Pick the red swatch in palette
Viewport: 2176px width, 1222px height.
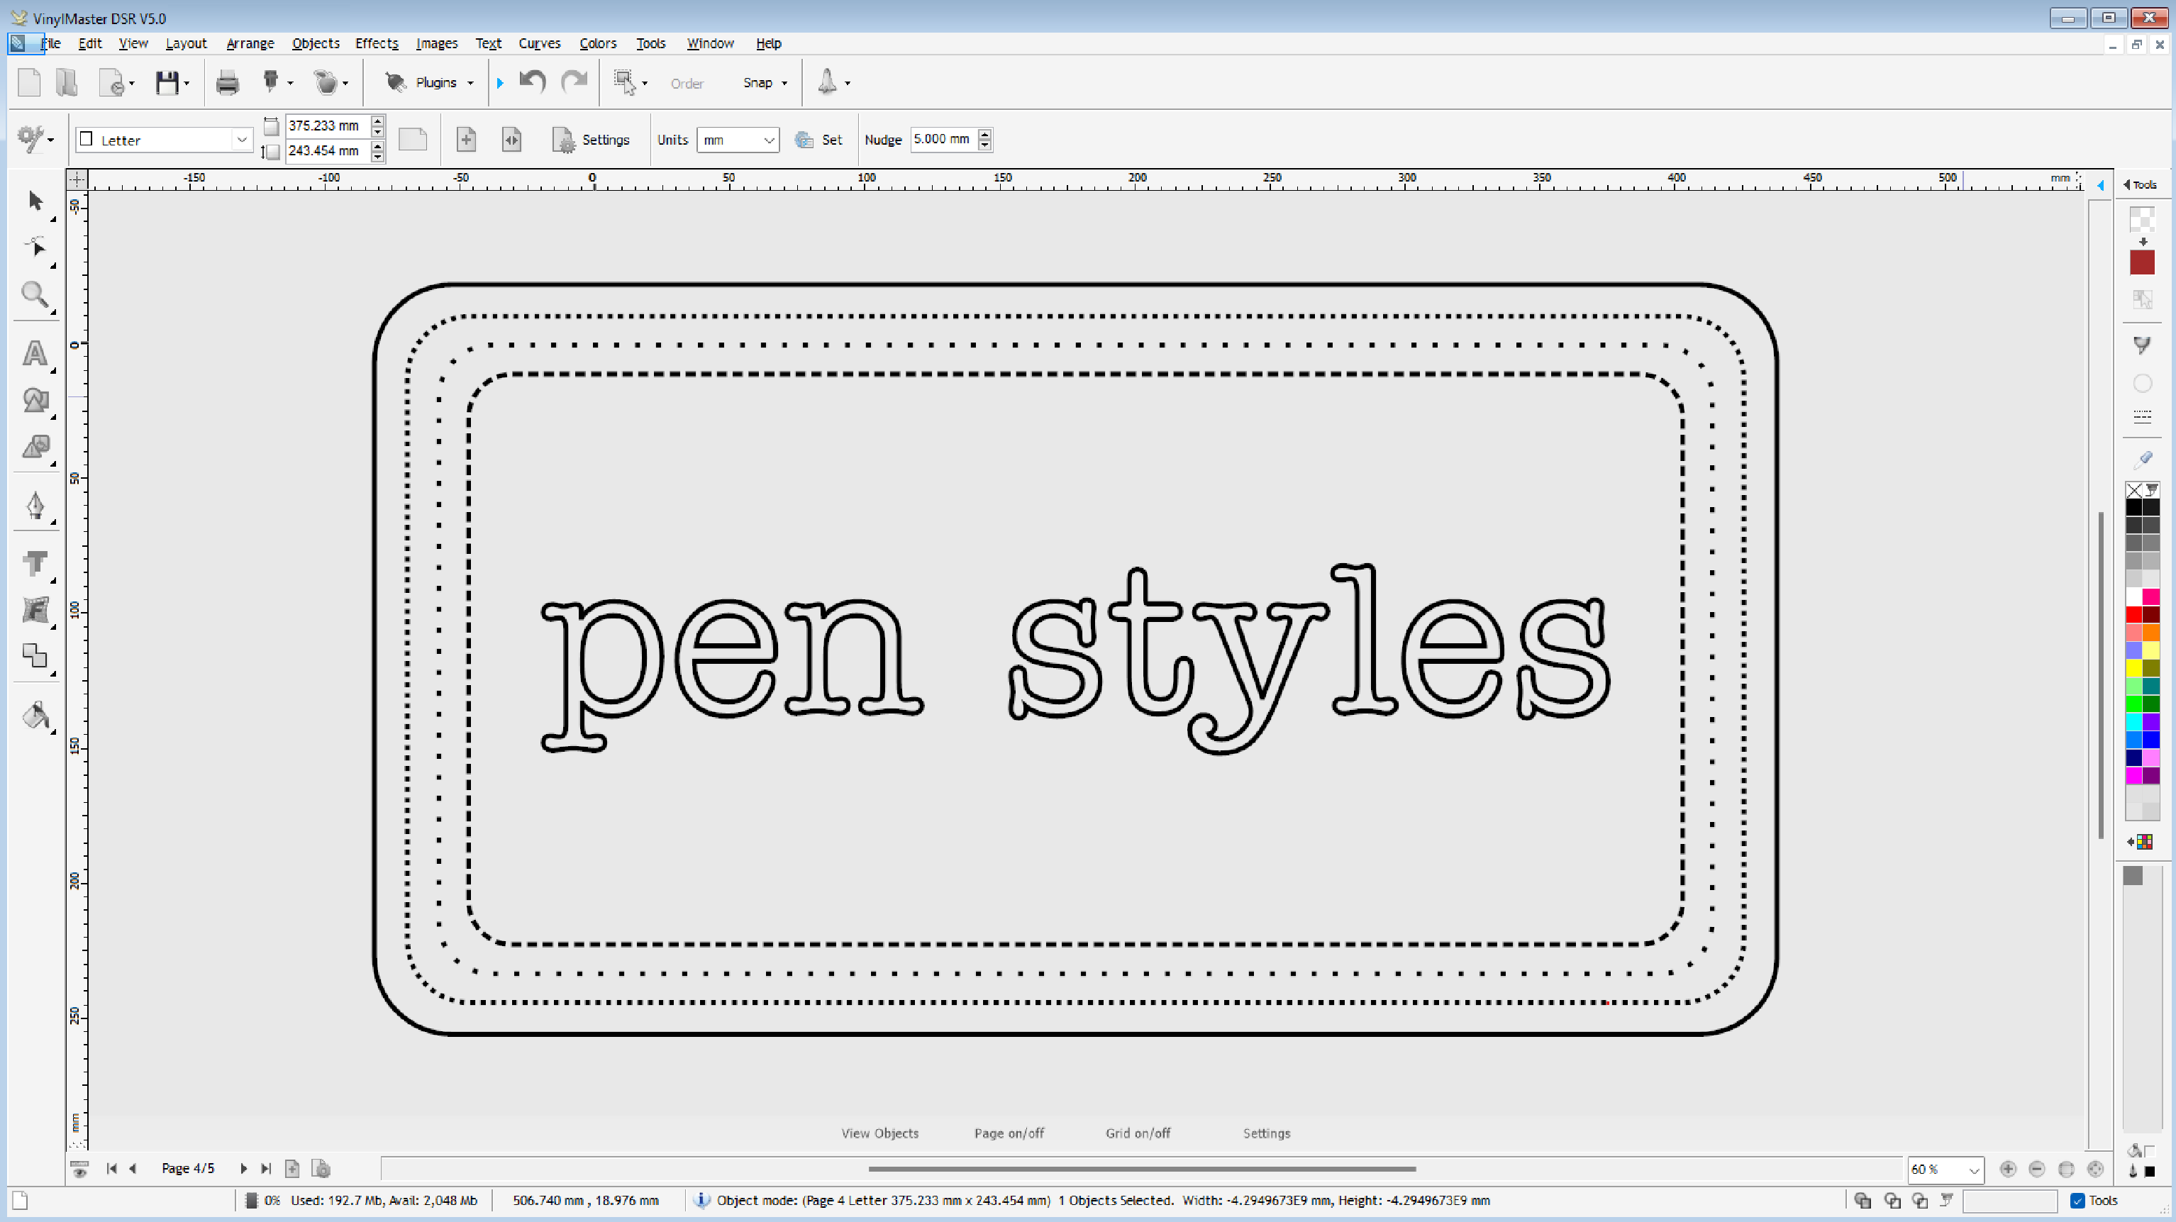click(x=2133, y=614)
